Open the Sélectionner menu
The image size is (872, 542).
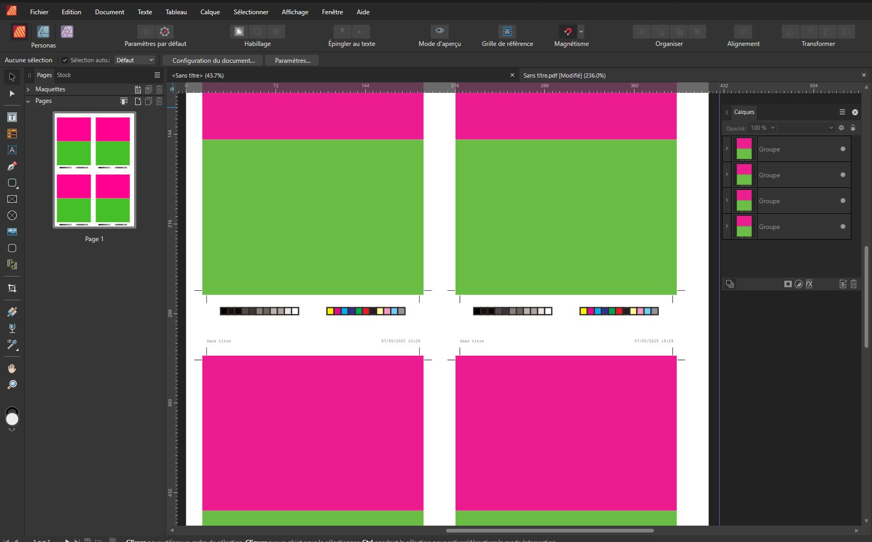(x=251, y=12)
